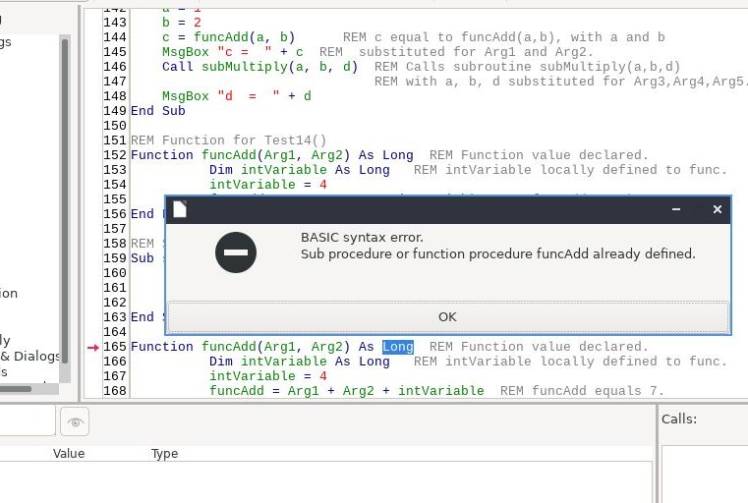748x503 pixels.
Task: Click the document icon in the error dialog title bar
Action: tap(180, 209)
